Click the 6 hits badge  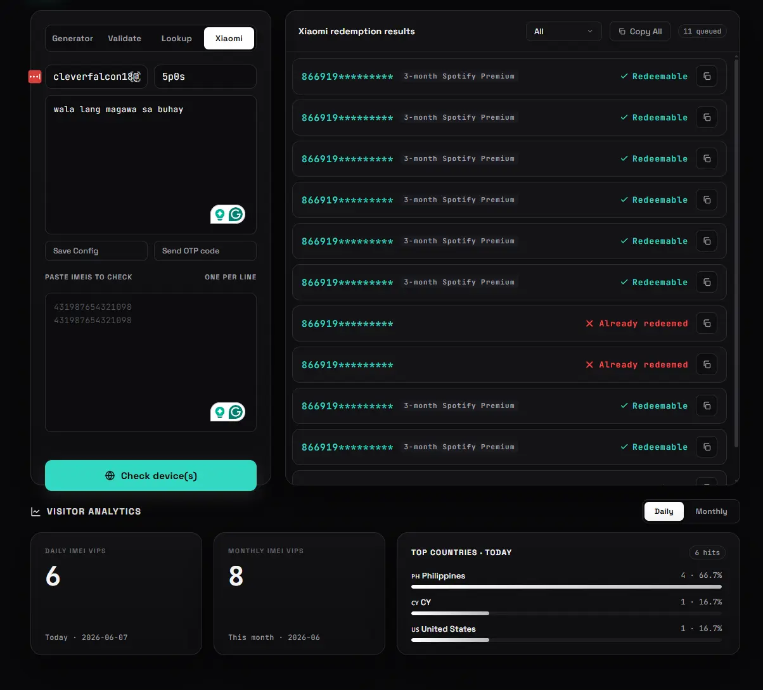[707, 553]
